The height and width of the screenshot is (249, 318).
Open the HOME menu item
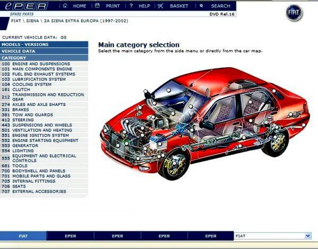click(80, 6)
